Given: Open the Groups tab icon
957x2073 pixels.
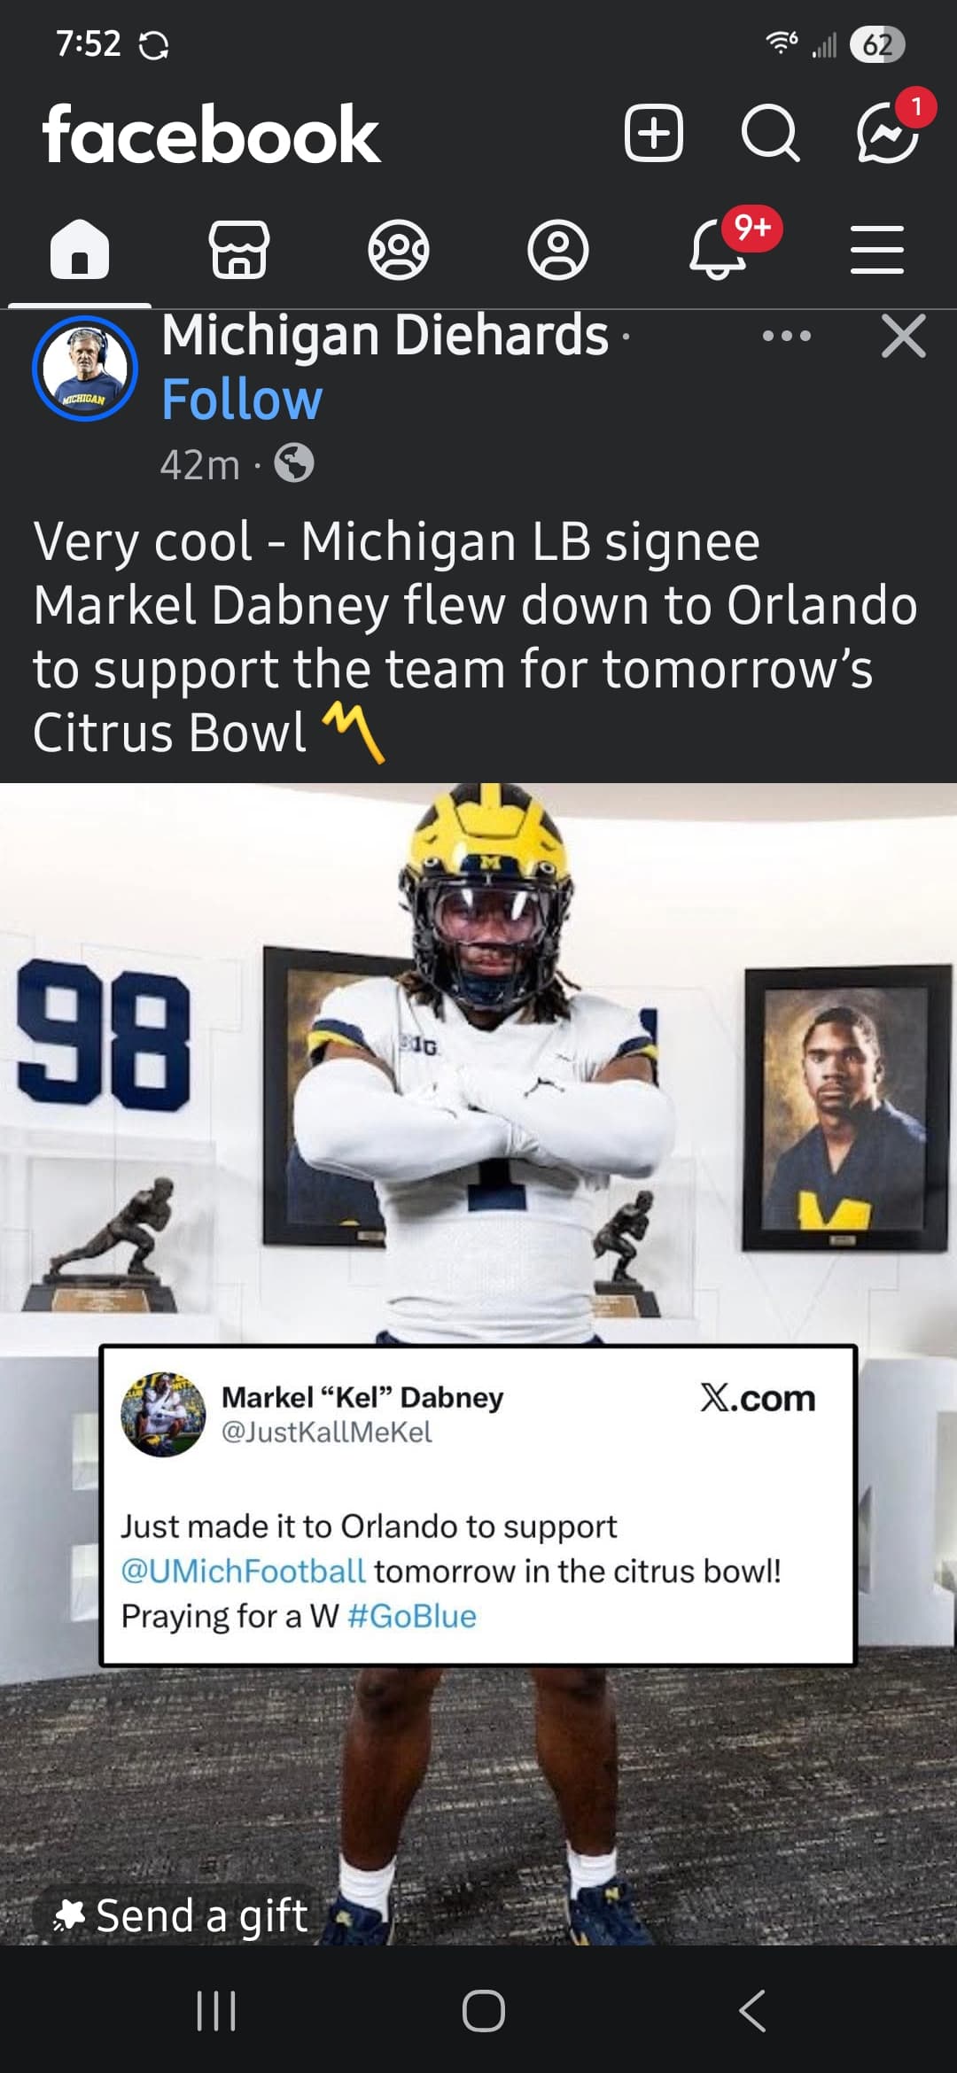Looking at the screenshot, I should 399,249.
